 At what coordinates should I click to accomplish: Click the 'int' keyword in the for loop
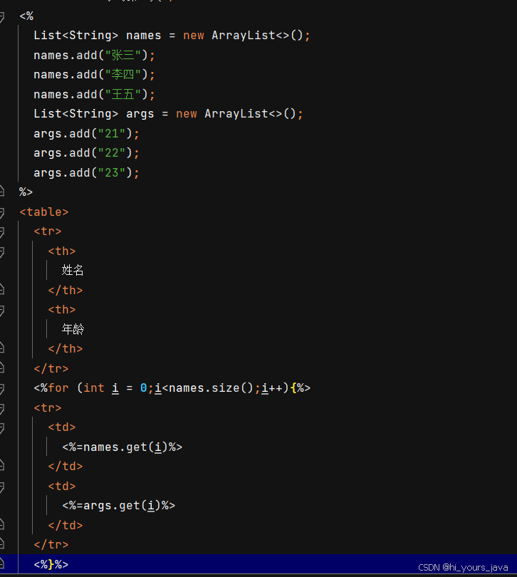94,388
